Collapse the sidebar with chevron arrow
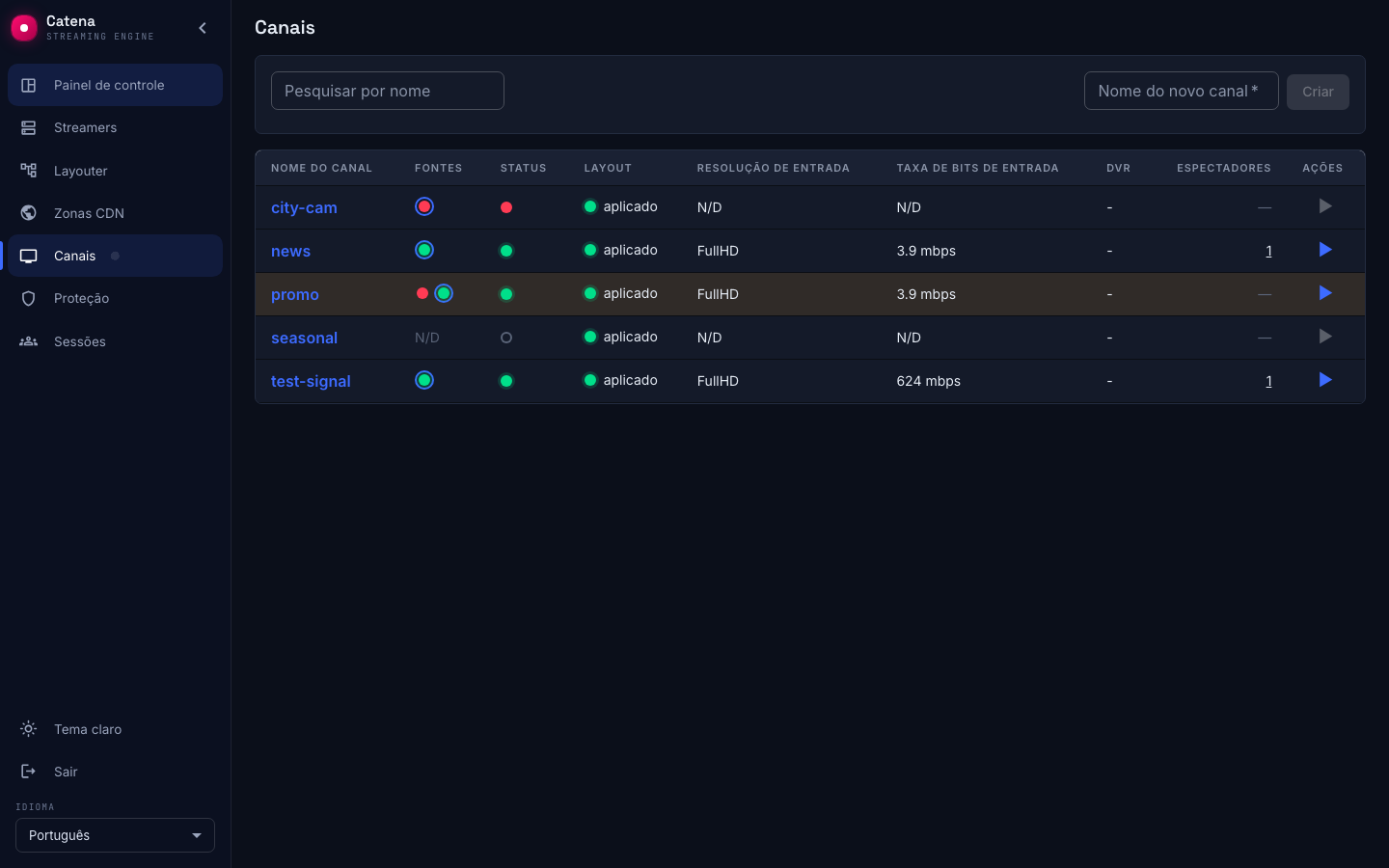1389x868 pixels. [x=203, y=28]
